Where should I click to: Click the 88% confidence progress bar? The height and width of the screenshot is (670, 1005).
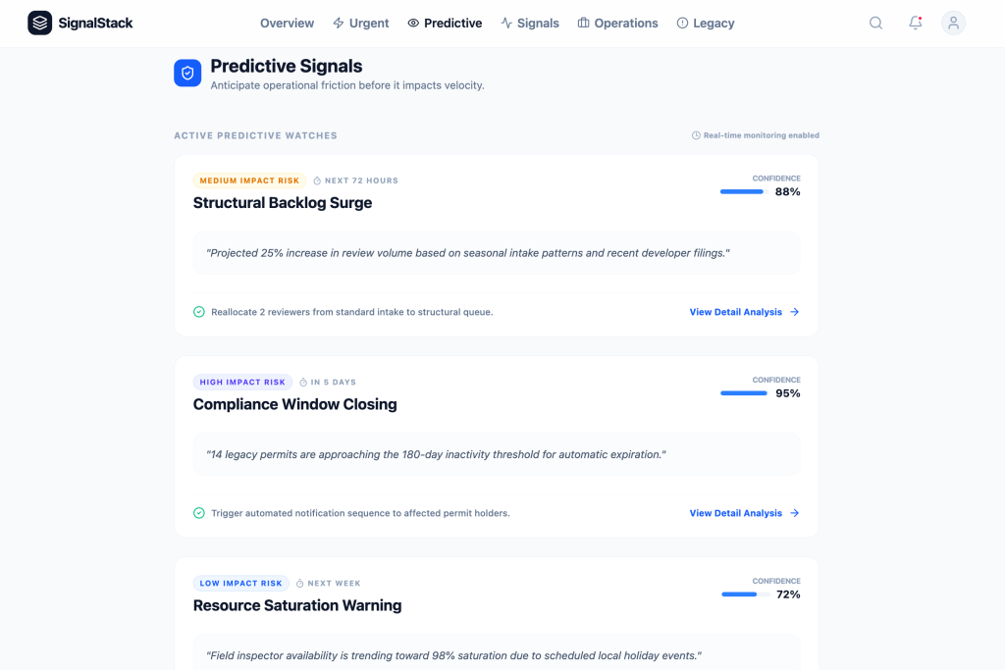[x=742, y=191]
